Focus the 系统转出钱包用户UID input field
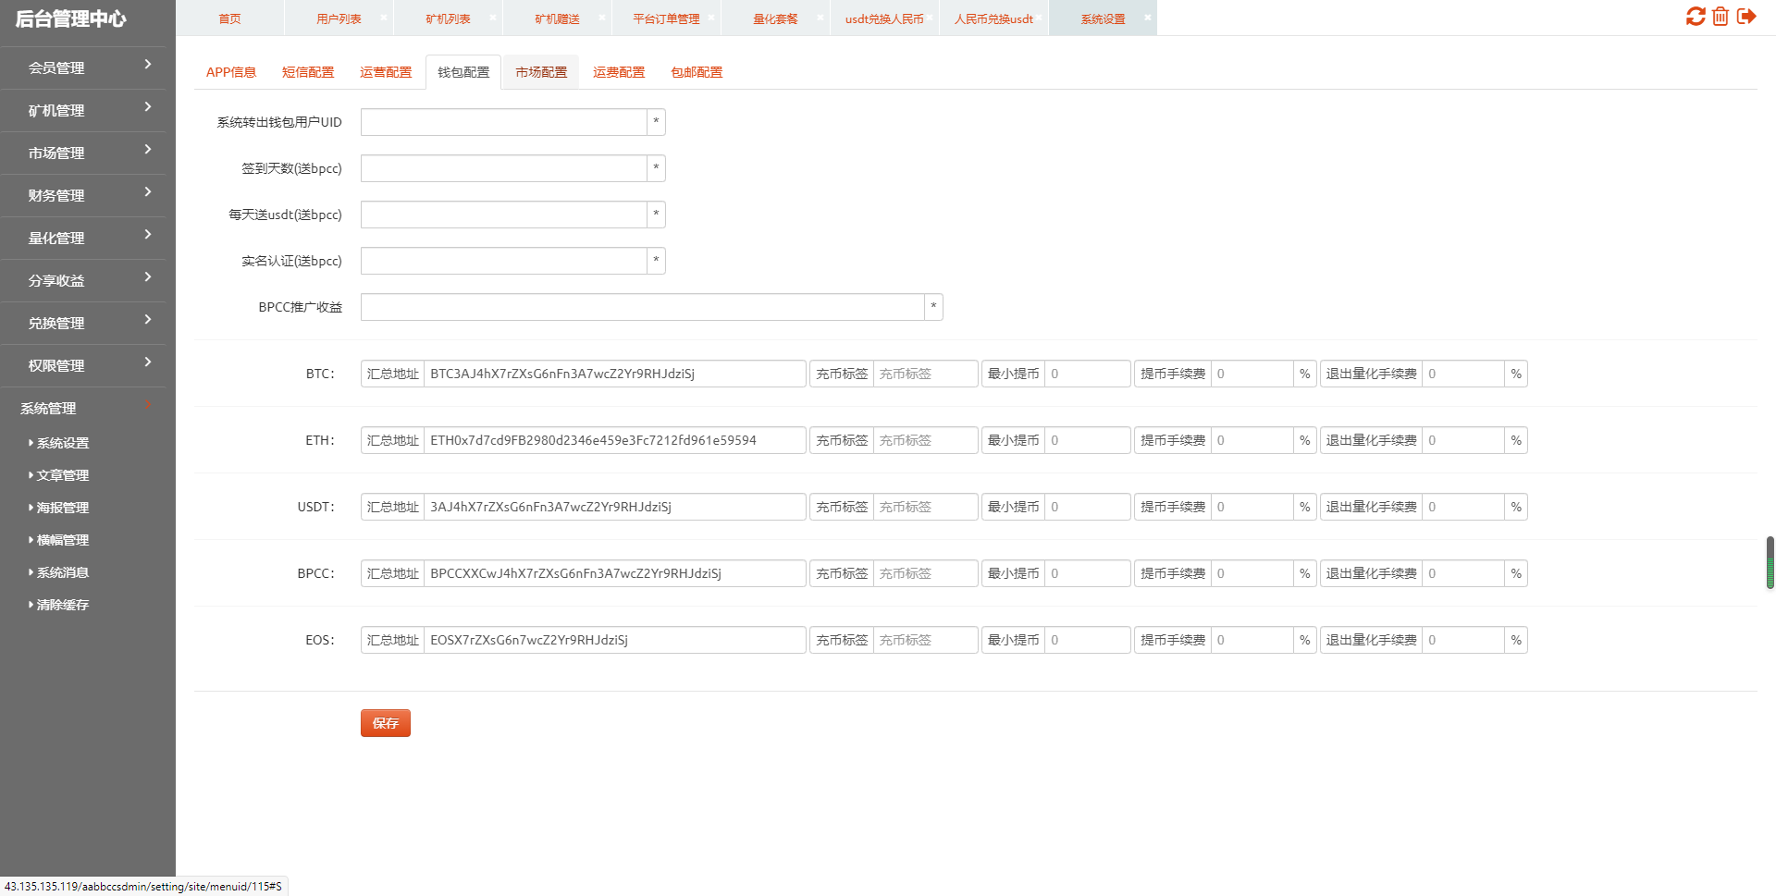 tap(503, 122)
